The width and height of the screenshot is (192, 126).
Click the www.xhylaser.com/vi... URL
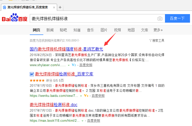click(48, 65)
